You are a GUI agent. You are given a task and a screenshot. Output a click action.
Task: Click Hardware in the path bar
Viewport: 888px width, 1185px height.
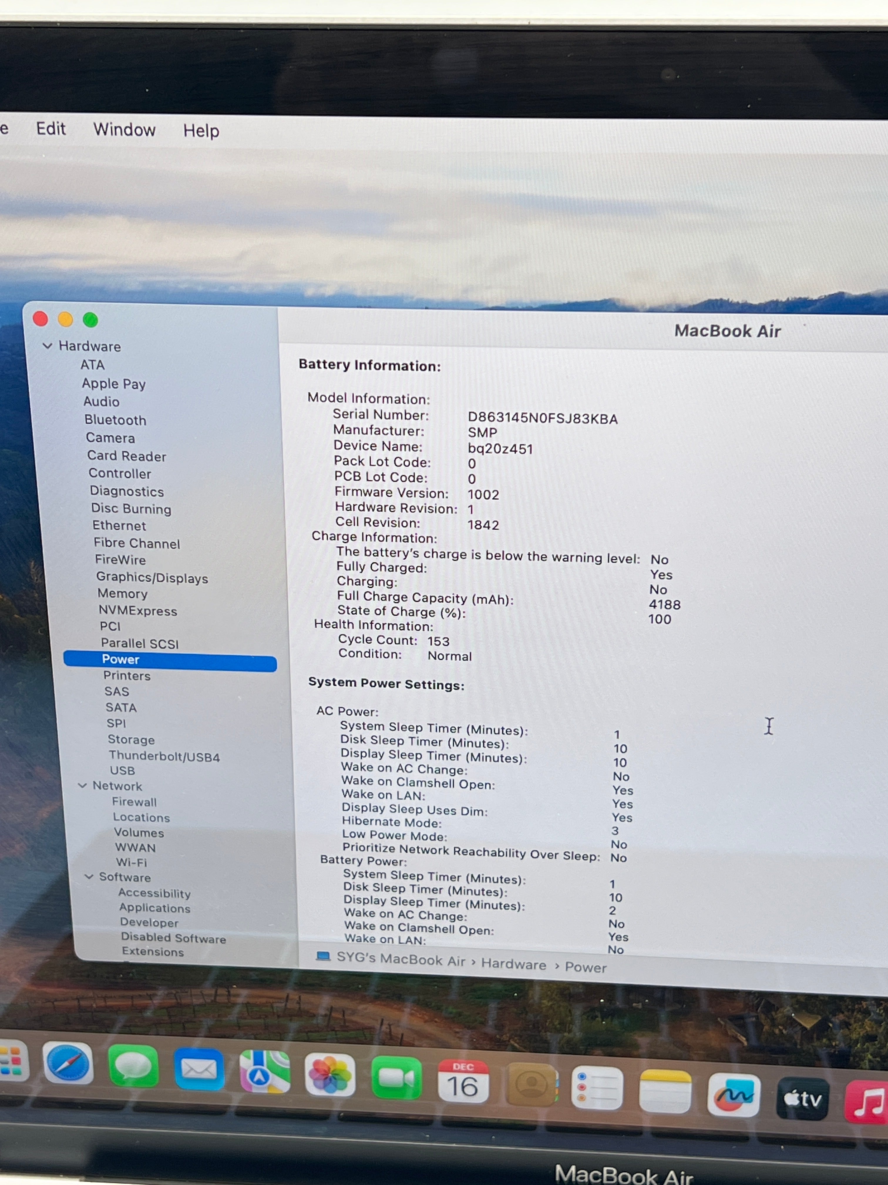tap(514, 964)
